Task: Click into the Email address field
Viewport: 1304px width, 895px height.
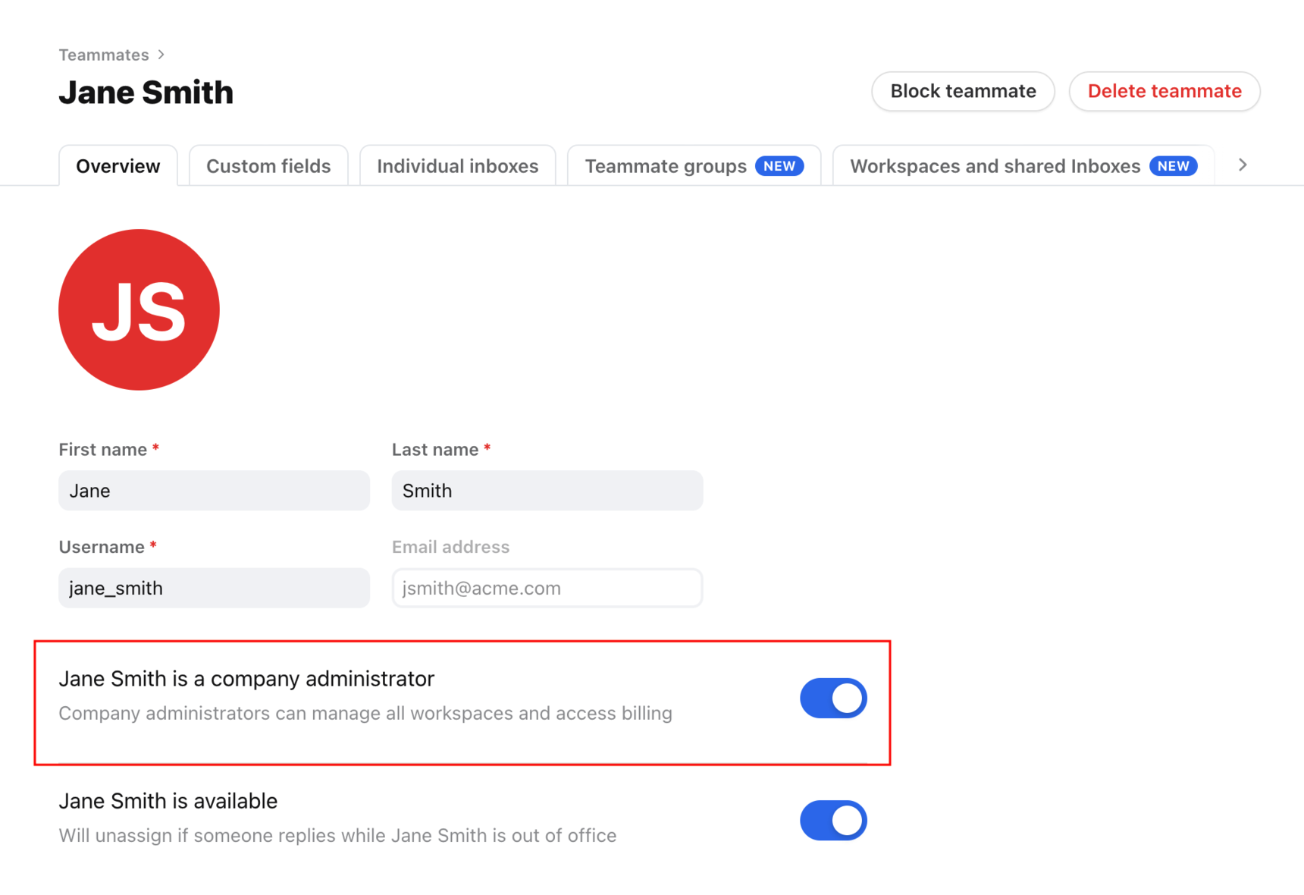Action: tap(547, 588)
